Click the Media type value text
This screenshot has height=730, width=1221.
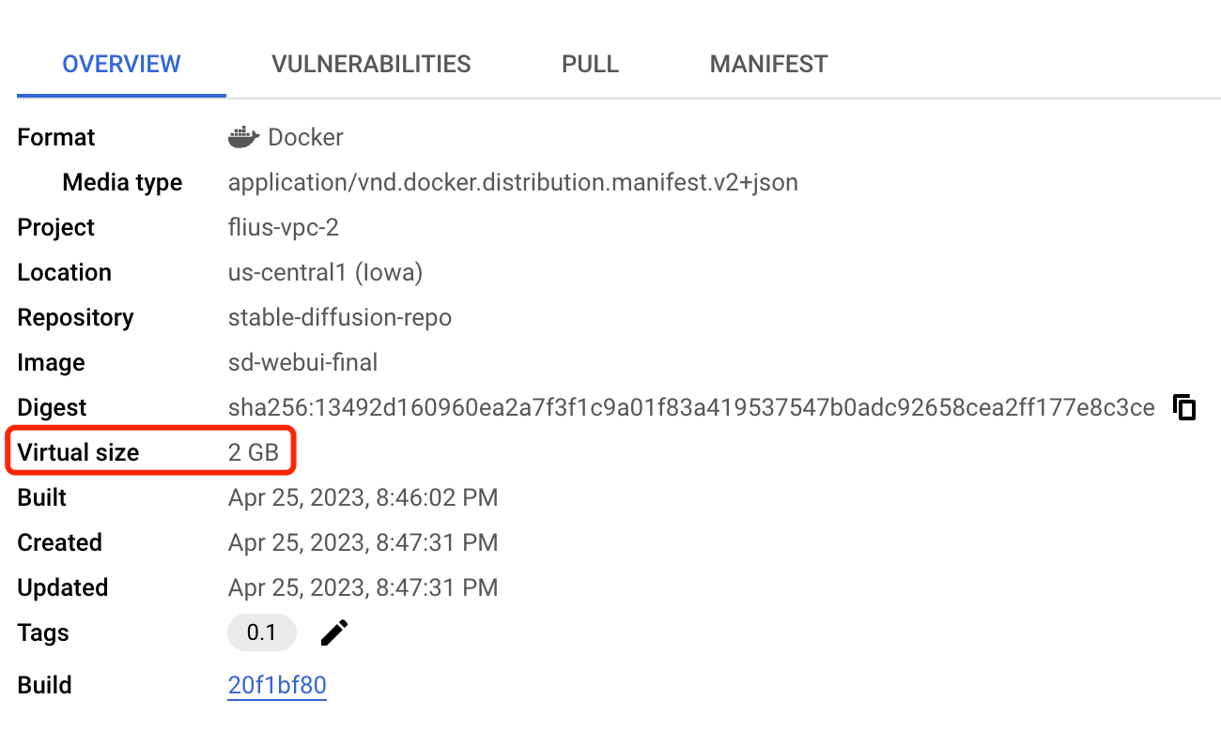pyautogui.click(x=513, y=182)
